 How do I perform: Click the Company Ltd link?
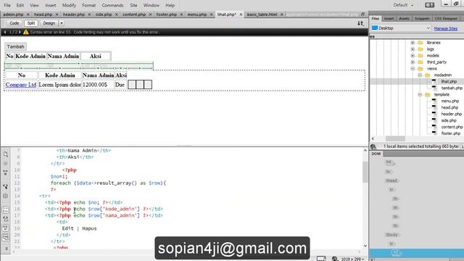21,85
